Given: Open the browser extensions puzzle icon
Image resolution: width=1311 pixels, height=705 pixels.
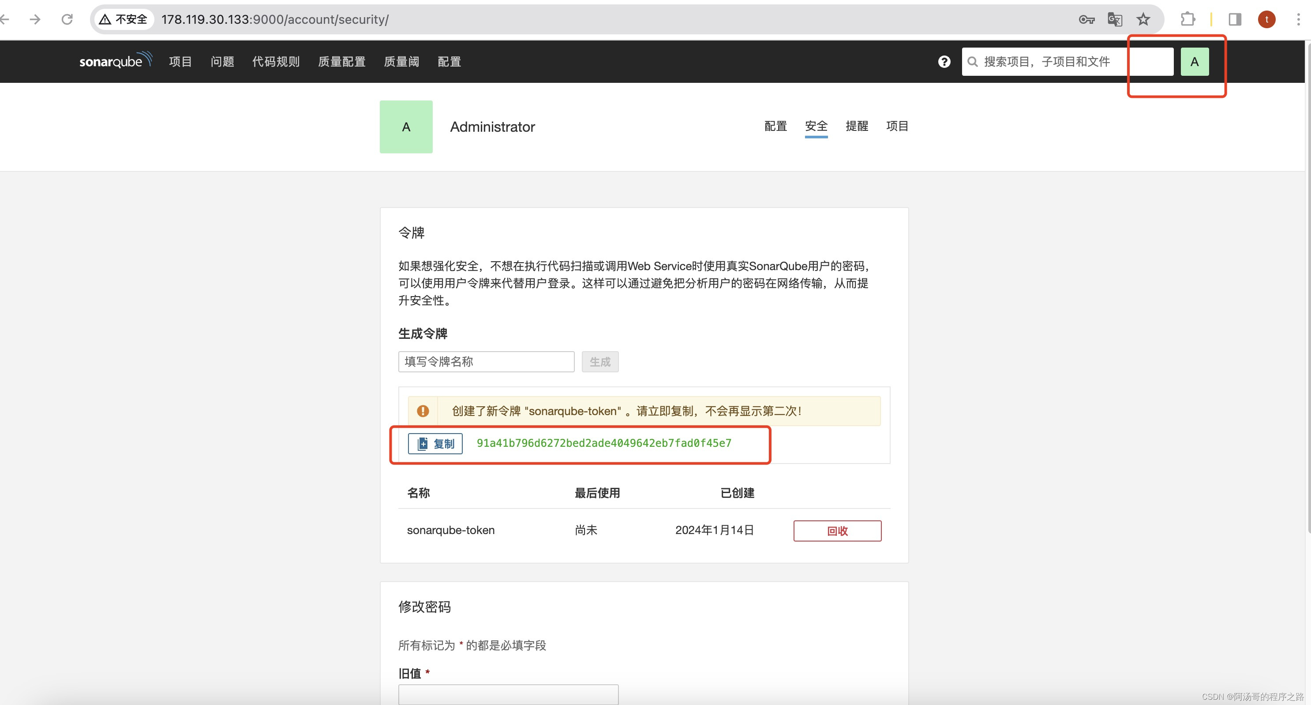Looking at the screenshot, I should pyautogui.click(x=1187, y=19).
